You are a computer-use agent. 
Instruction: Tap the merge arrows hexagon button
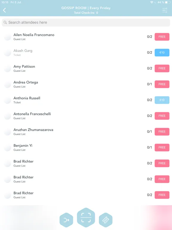[x=66, y=220]
